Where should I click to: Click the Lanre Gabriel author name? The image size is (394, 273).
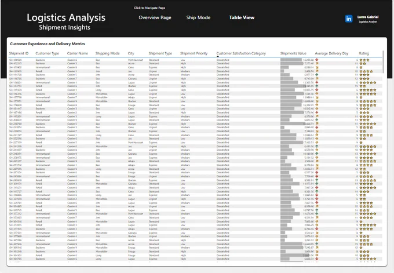point(367,17)
